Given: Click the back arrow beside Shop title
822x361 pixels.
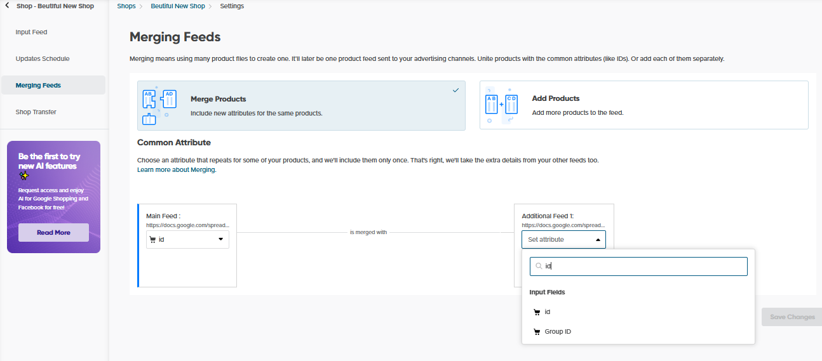Looking at the screenshot, I should pyautogui.click(x=7, y=6).
